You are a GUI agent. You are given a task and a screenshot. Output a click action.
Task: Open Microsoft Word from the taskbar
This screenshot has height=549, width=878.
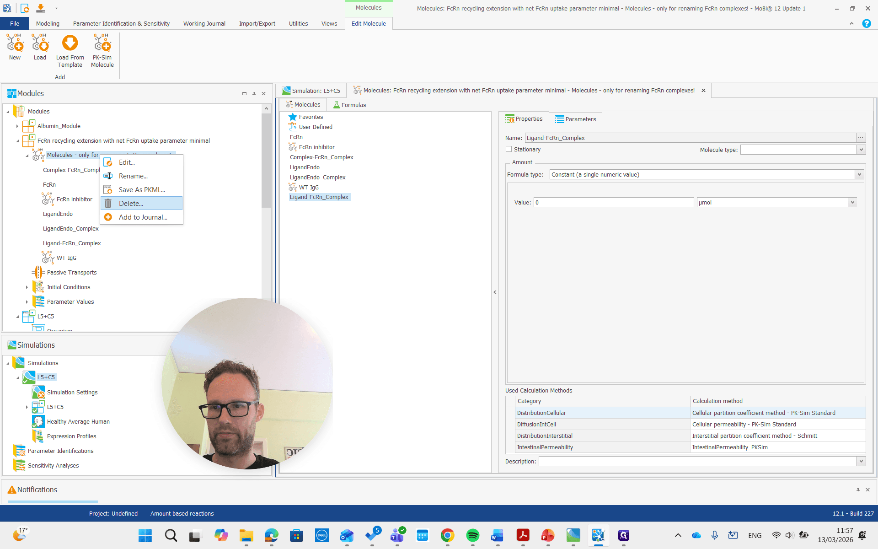coord(497,535)
